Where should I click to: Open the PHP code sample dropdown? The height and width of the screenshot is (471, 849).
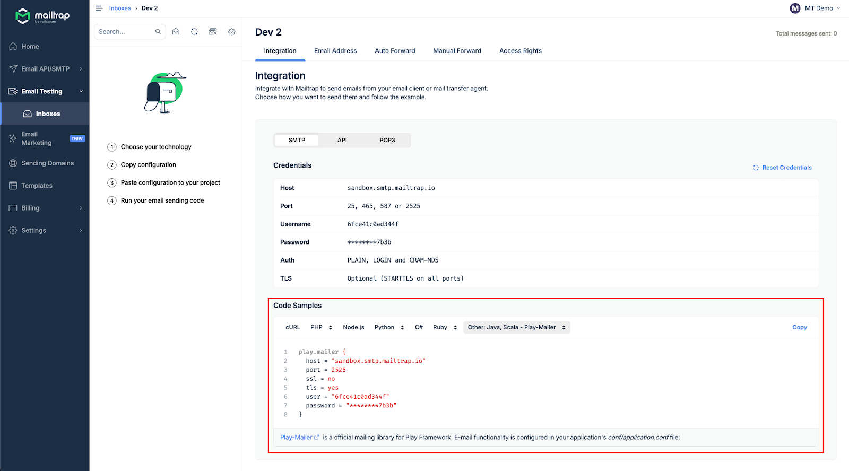click(x=322, y=327)
